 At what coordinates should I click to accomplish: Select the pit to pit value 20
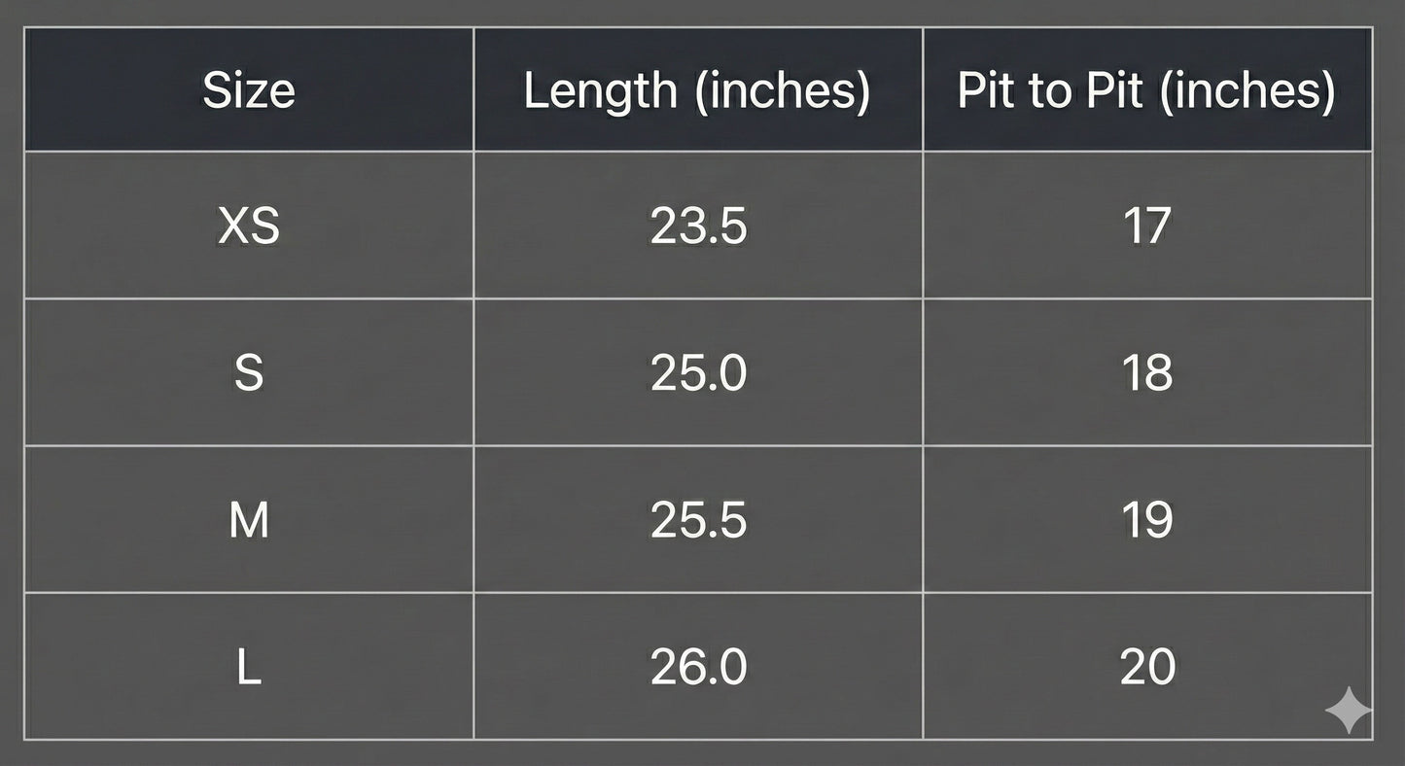coord(1147,667)
